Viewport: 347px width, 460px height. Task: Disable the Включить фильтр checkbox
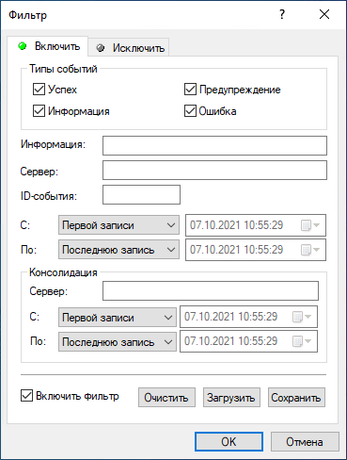coord(26,396)
